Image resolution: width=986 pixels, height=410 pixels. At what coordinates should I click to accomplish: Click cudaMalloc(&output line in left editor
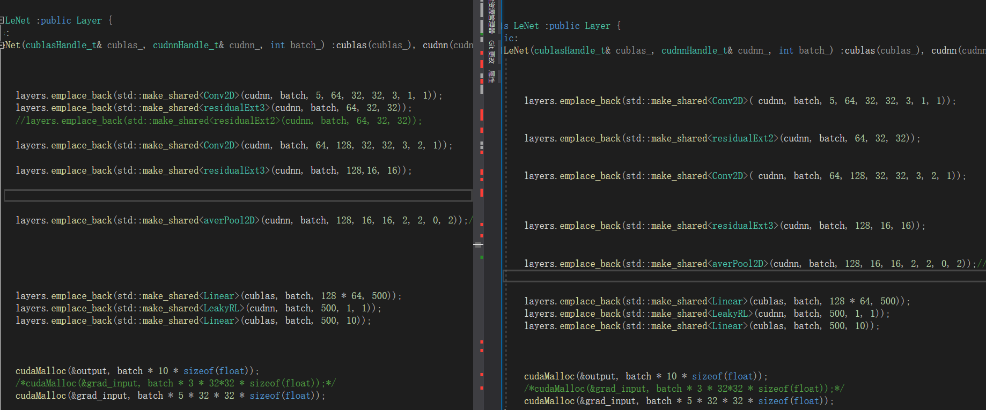click(137, 371)
